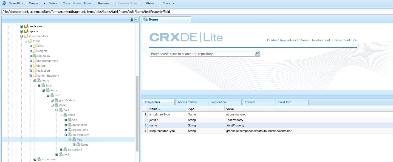Select the items node directly under contentfragment
This screenshot has height=162, width=393.
pos(45,80)
